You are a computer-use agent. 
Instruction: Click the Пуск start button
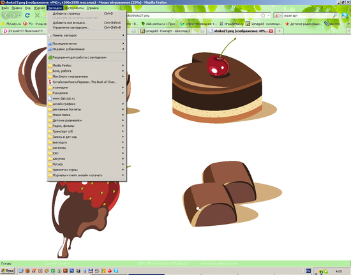pyautogui.click(x=8, y=271)
